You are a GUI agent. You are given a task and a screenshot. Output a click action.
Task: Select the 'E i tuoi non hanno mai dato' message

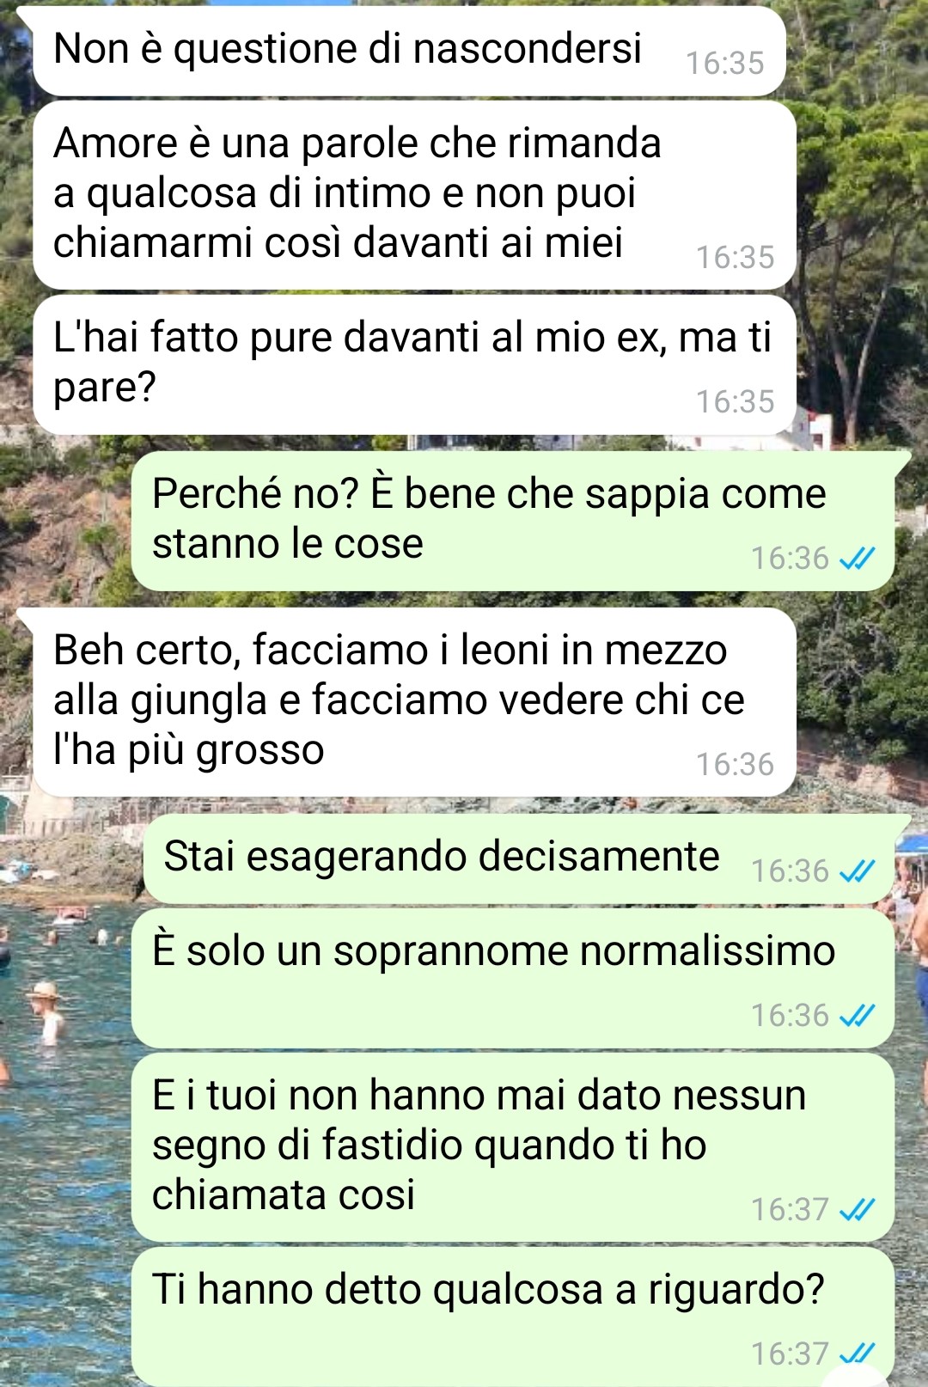(513, 1147)
